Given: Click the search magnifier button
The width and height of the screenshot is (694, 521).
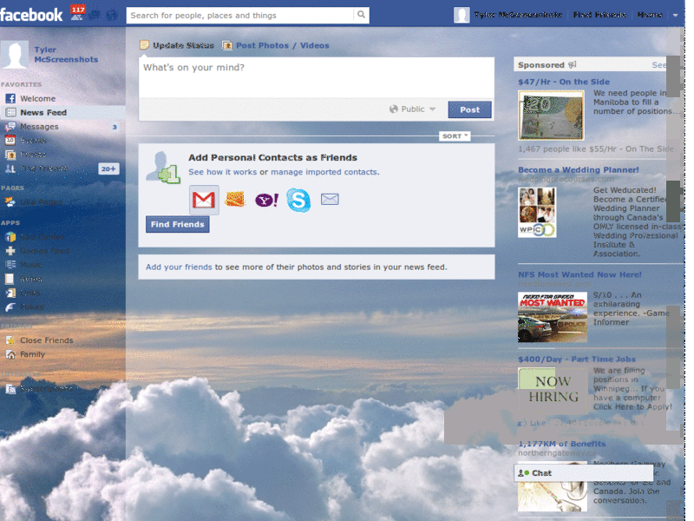Looking at the screenshot, I should [x=361, y=15].
